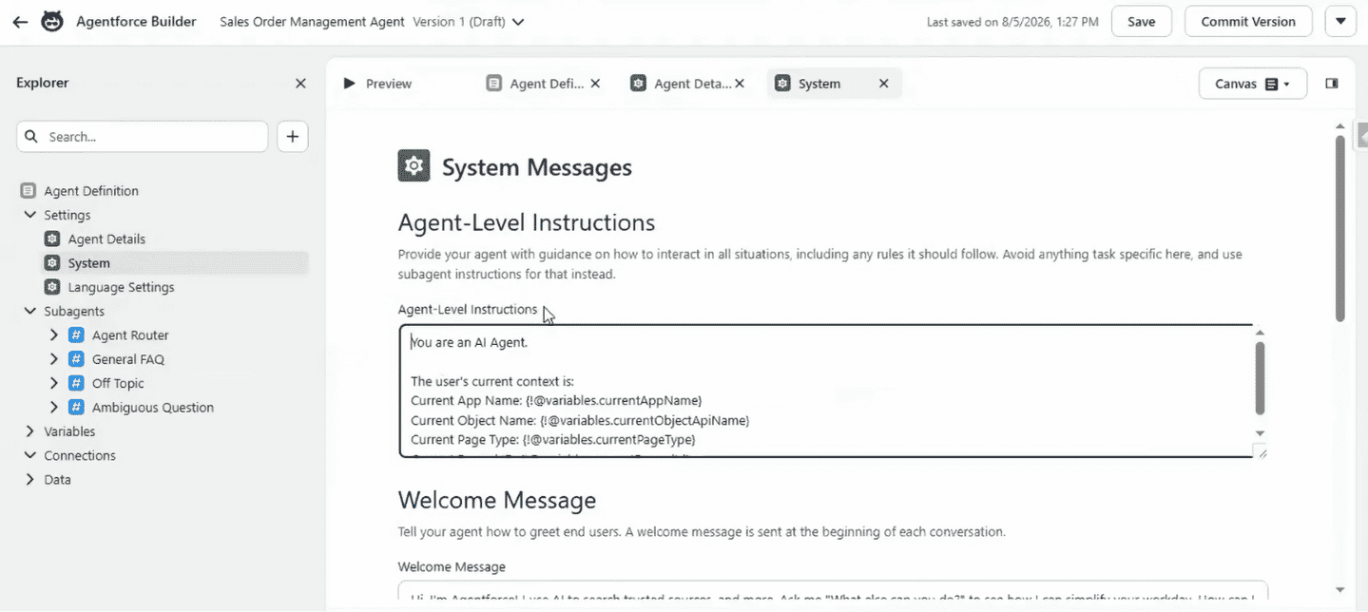Click the textarea resize handle
Viewport: 1368px width, 612px height.
pos(1262,453)
